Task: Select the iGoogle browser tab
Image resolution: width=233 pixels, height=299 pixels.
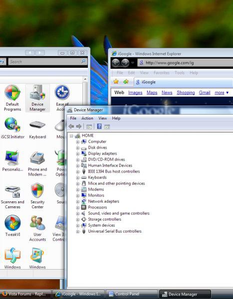Action: point(183,82)
